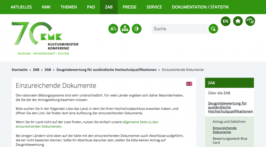
Task: Click in the Suche search field
Action: [x=180, y=29]
